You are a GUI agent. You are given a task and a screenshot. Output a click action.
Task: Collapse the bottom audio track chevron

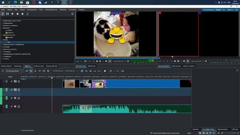4,106
